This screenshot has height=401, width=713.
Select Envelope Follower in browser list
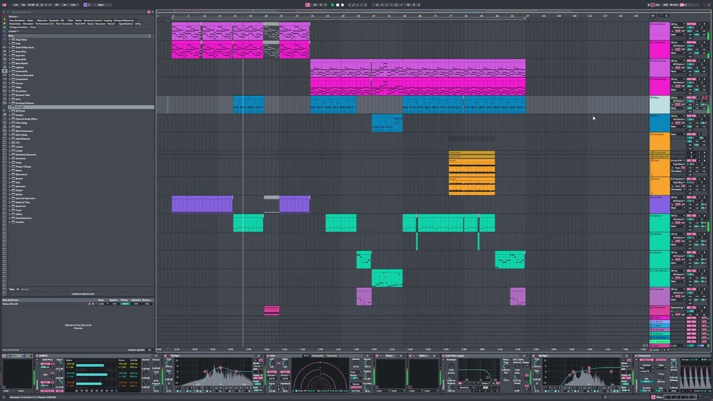click(25, 103)
